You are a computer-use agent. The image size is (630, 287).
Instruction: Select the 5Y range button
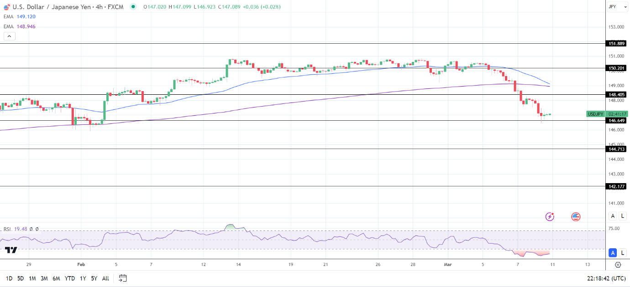click(x=94, y=277)
